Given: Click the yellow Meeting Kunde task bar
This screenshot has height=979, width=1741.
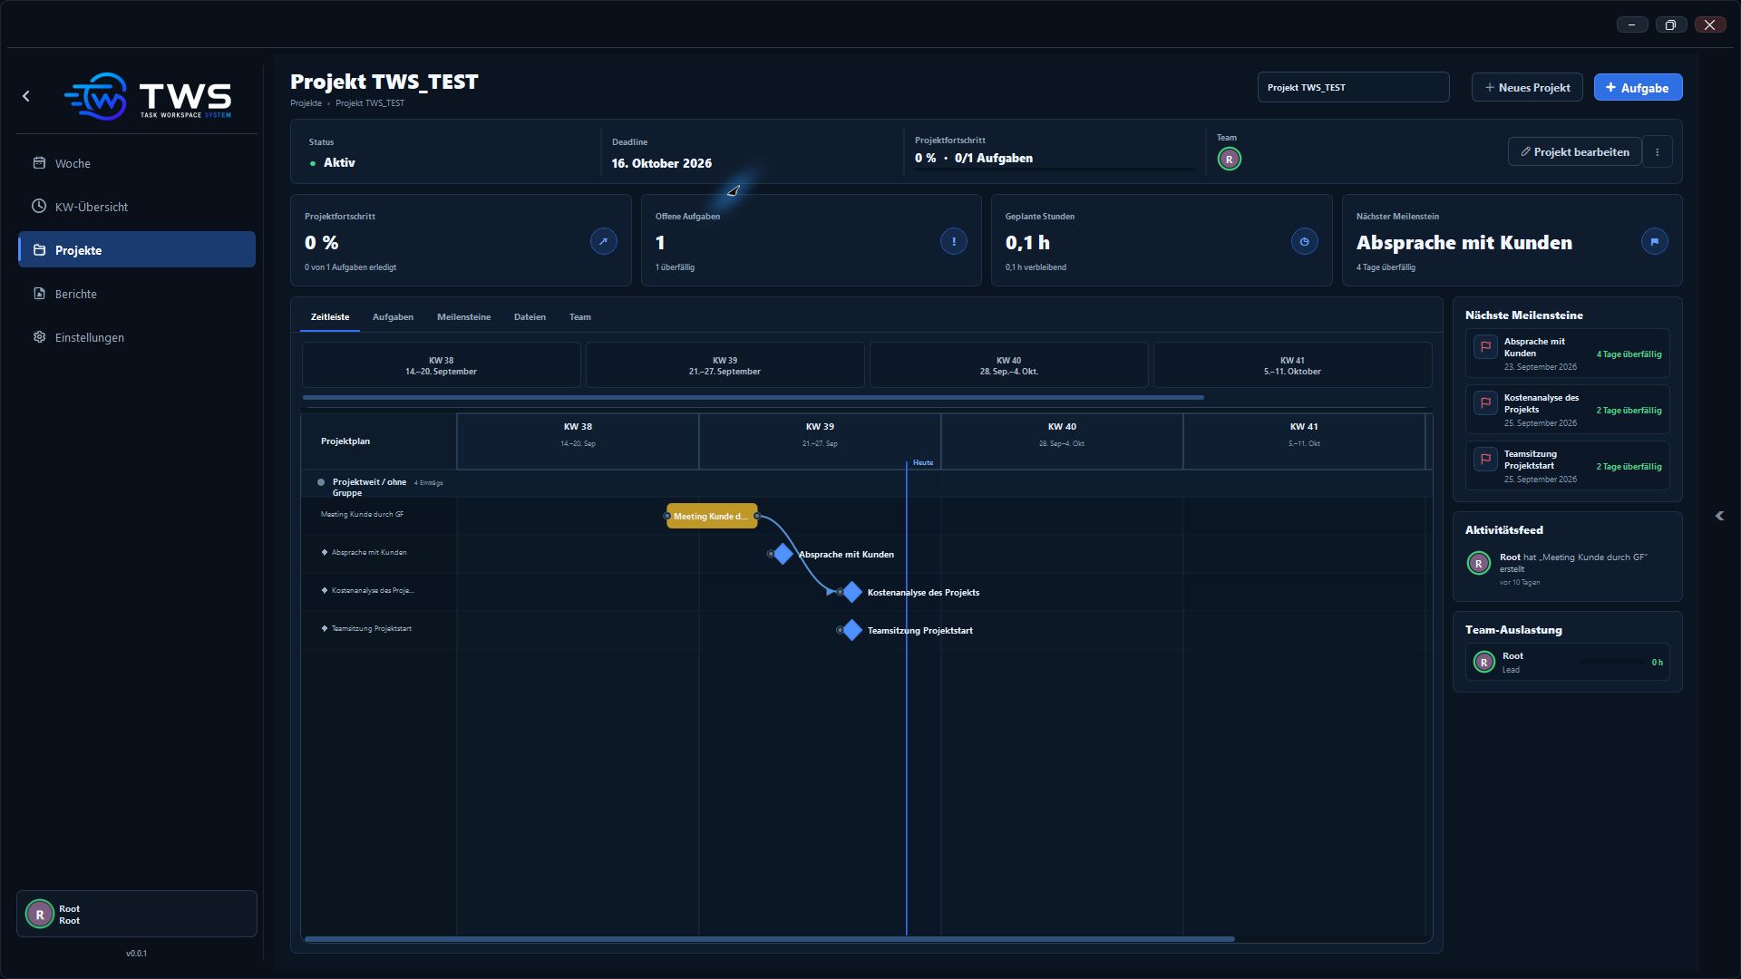Looking at the screenshot, I should click(x=712, y=516).
